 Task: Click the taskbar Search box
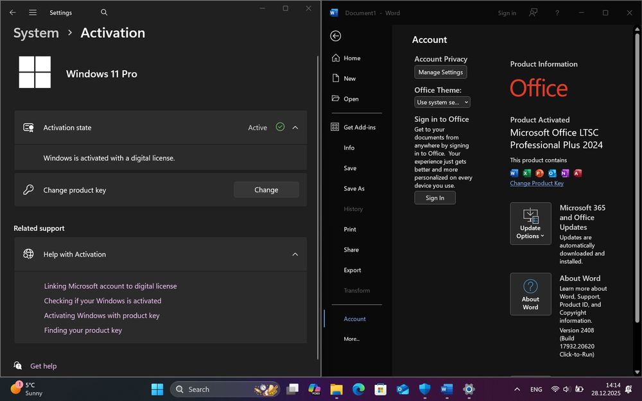[225, 389]
